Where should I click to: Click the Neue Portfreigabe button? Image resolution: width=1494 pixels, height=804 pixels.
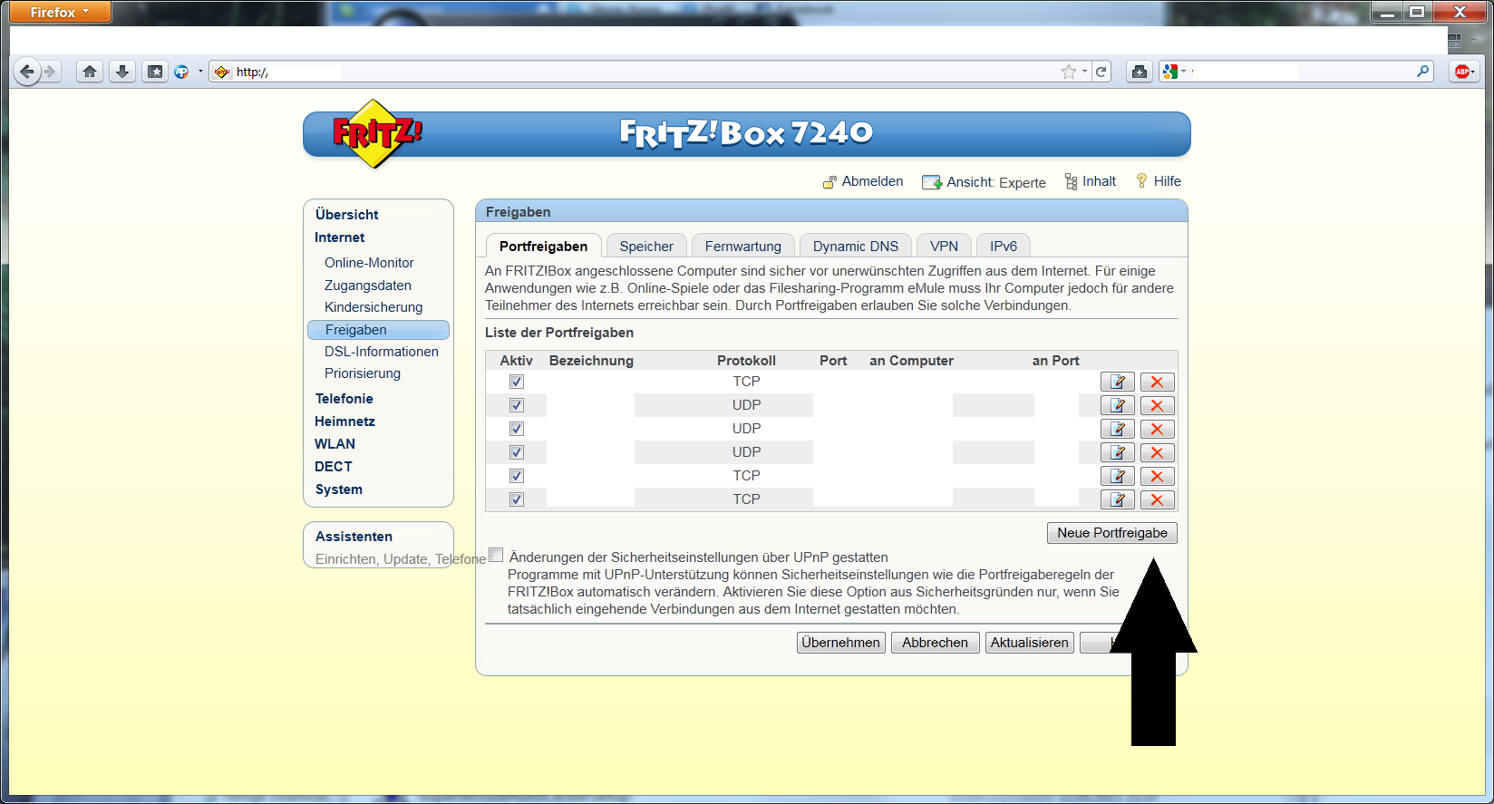pos(1112,533)
